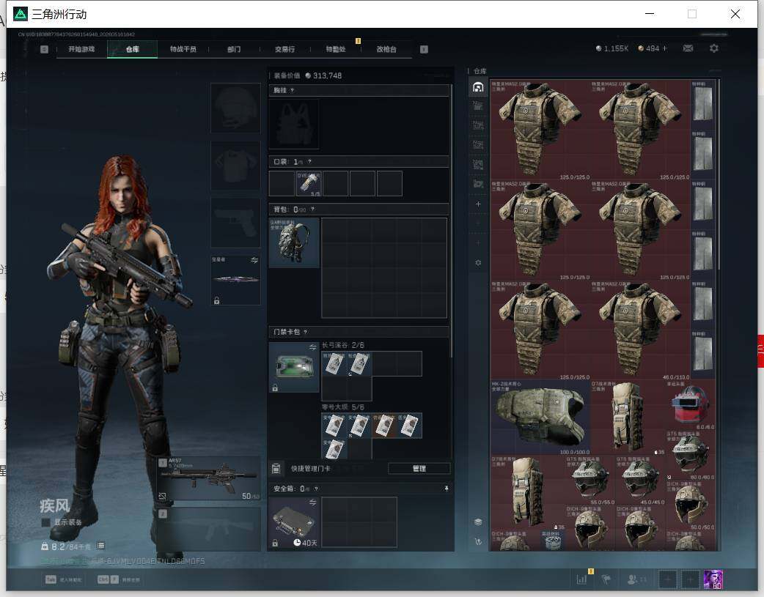
Task: Swap the safe box with its swap arrows
Action: point(312,502)
